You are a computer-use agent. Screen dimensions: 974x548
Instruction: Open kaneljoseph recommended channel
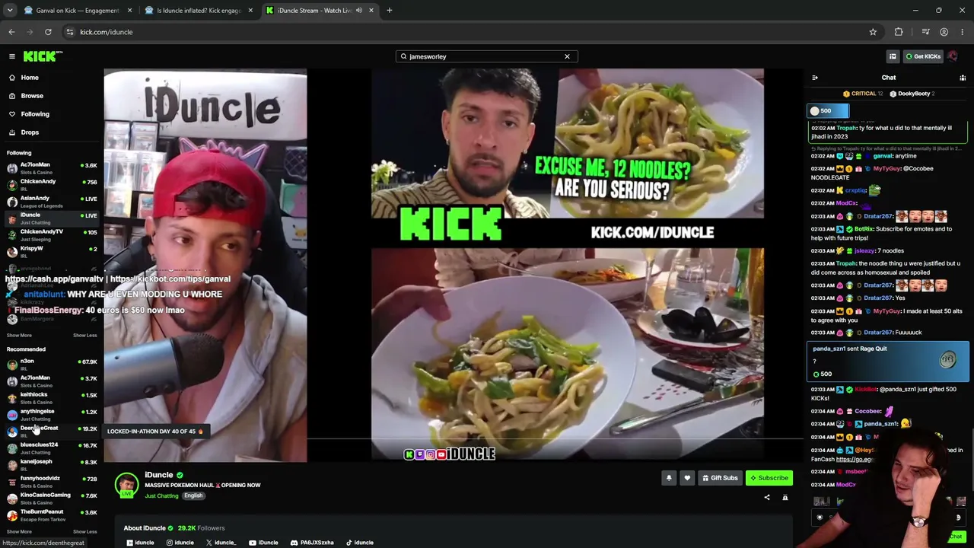[x=52, y=465]
